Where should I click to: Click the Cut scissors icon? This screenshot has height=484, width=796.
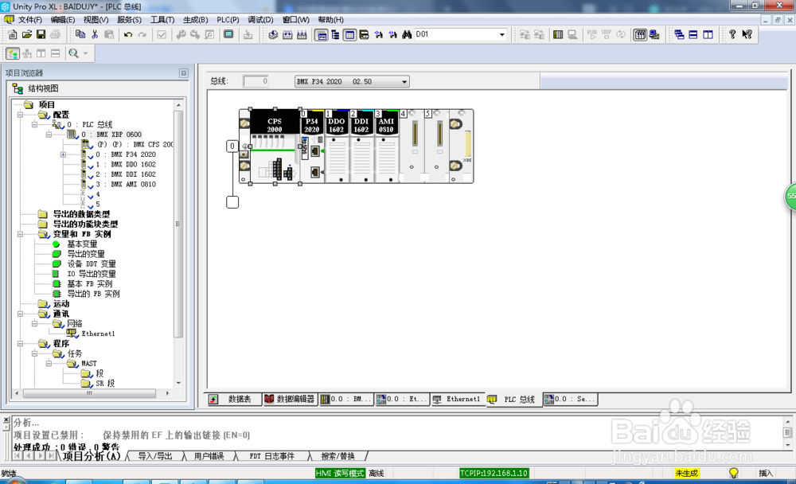click(95, 34)
